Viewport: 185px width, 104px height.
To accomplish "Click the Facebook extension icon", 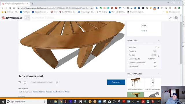I will point(127,8).
